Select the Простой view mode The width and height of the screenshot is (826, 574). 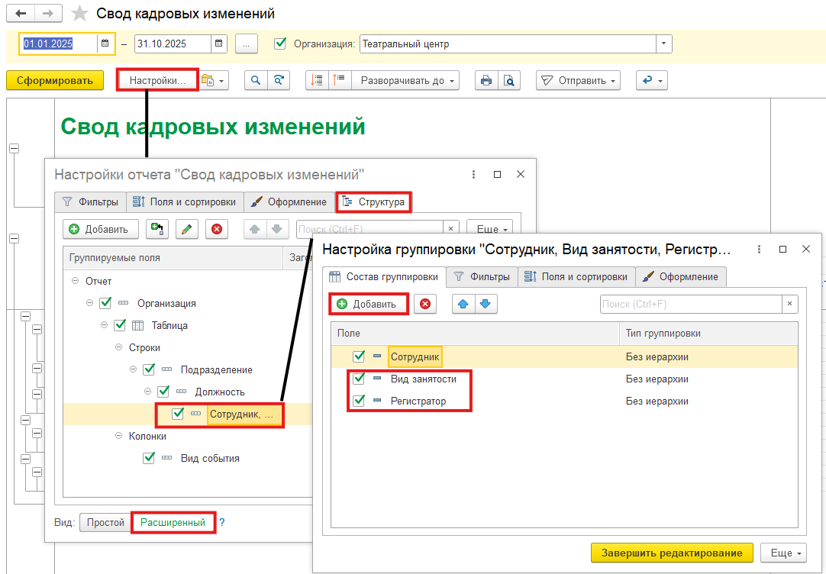point(105,522)
